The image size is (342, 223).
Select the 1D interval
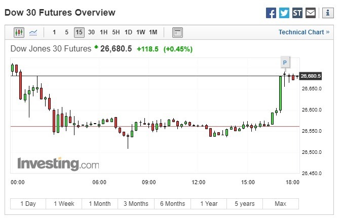tap(128, 32)
